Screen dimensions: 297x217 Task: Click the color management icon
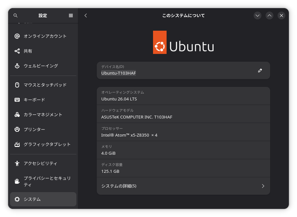click(17, 115)
